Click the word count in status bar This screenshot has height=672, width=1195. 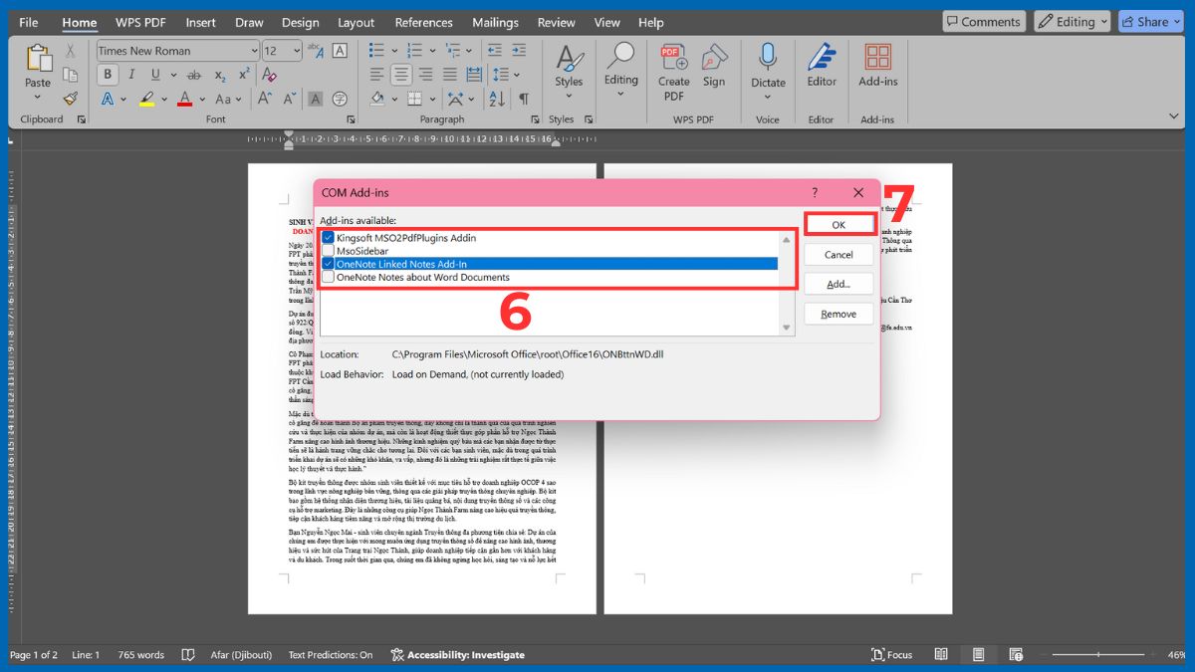(139, 654)
